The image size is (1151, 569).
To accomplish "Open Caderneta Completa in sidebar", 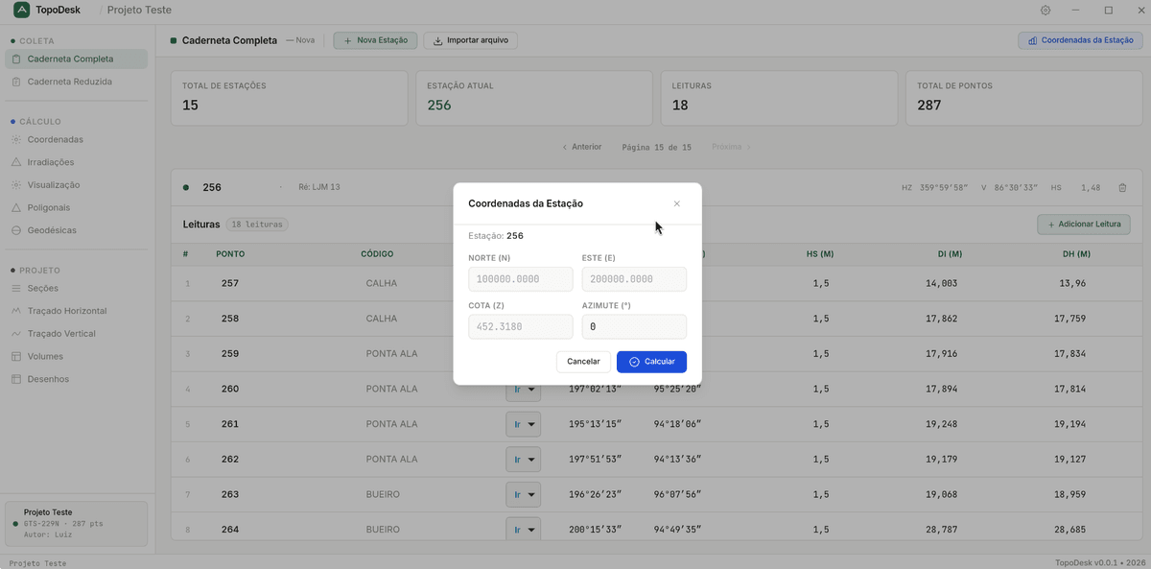I will click(x=76, y=59).
